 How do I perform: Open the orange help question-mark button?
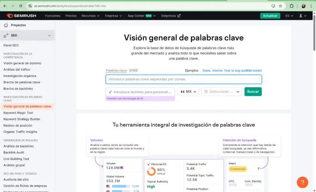(x=302, y=182)
